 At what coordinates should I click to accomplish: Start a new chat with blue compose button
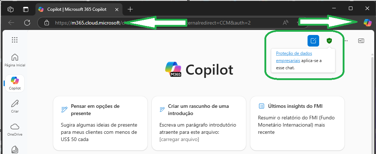click(x=313, y=41)
